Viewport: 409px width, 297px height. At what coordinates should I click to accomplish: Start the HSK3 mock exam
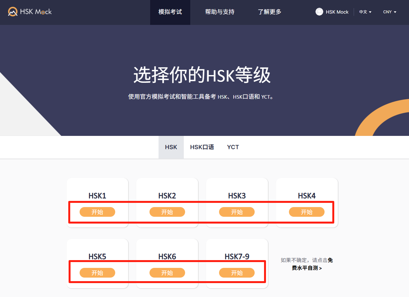(x=237, y=212)
